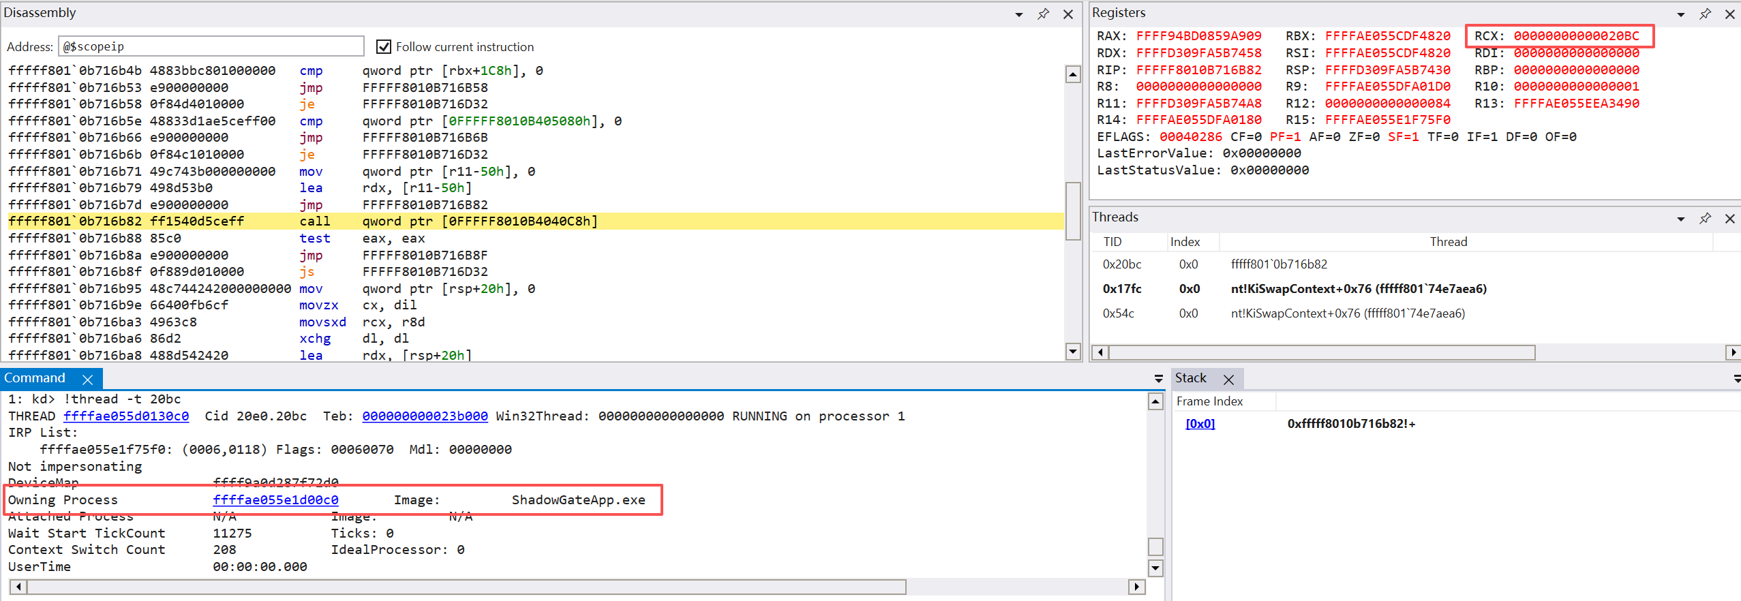Toggle the Follow current instruction checkbox

384,46
